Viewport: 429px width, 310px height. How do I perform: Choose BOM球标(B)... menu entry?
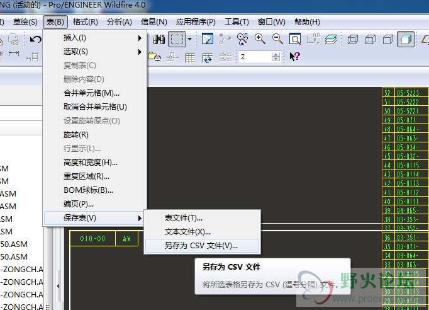tap(94, 190)
